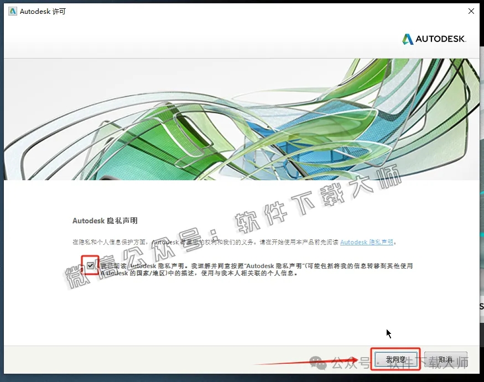
Task: Click the Autodesk brand mark above the banner
Action: coord(435,39)
